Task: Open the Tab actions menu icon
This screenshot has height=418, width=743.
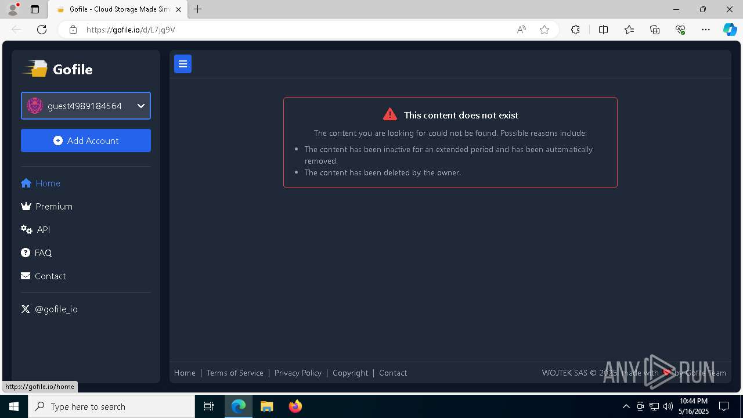Action: click(x=35, y=9)
